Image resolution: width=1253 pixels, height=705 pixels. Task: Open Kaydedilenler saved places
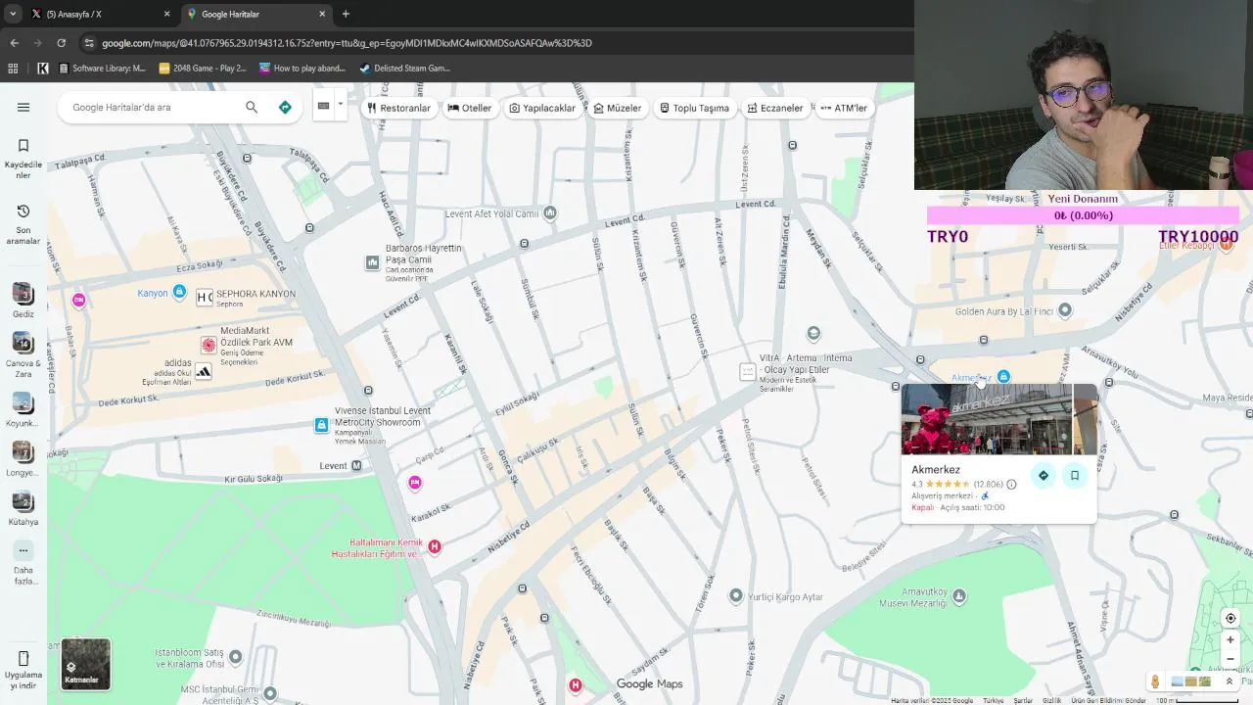coord(23,158)
